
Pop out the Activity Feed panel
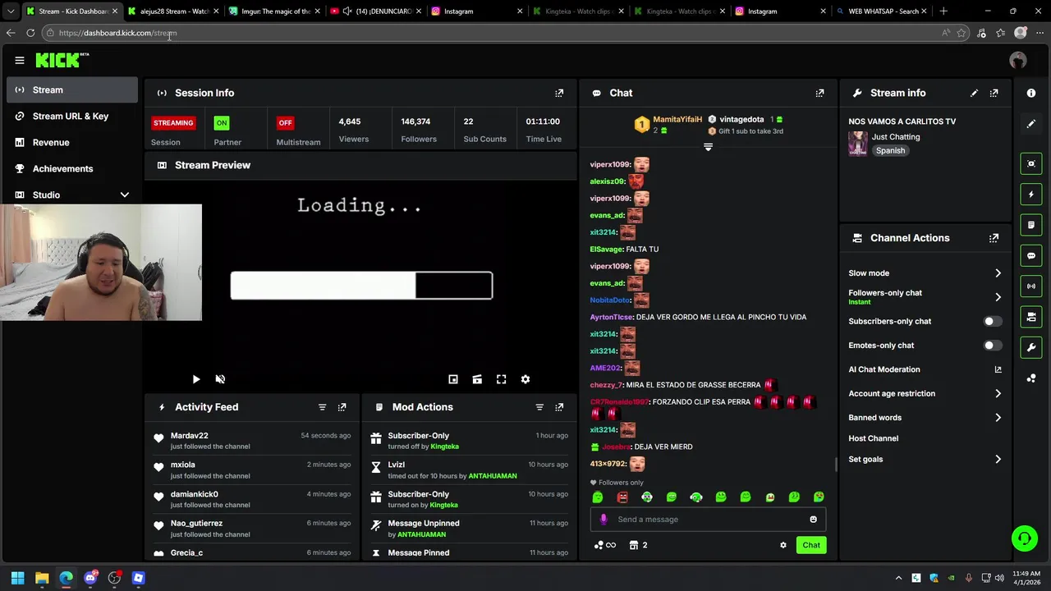[x=342, y=407]
